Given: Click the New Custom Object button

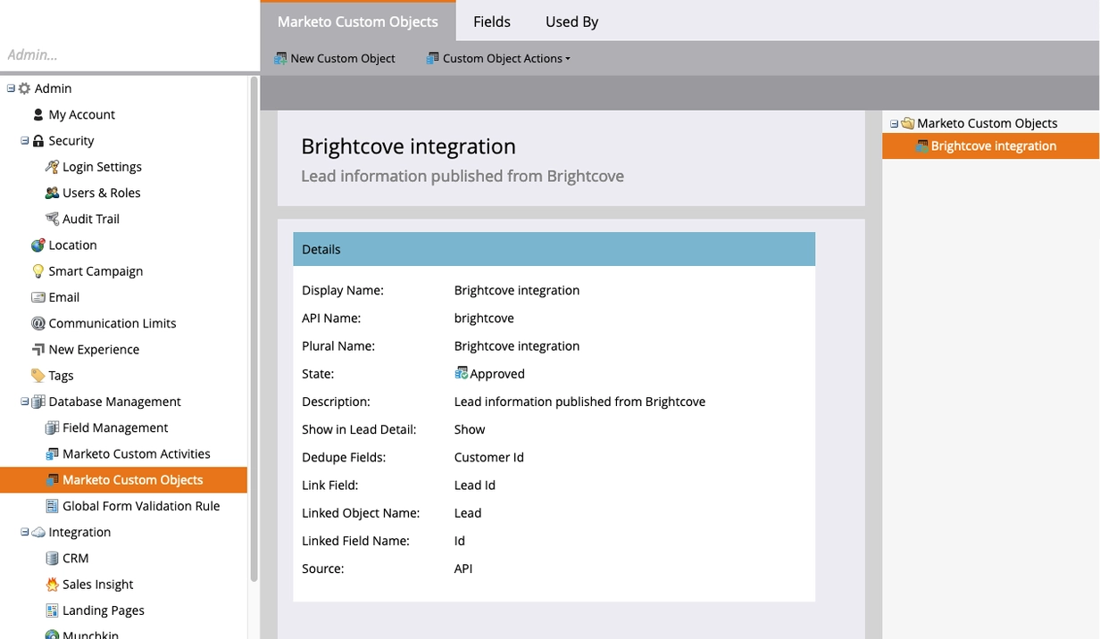Looking at the screenshot, I should pyautogui.click(x=335, y=58).
